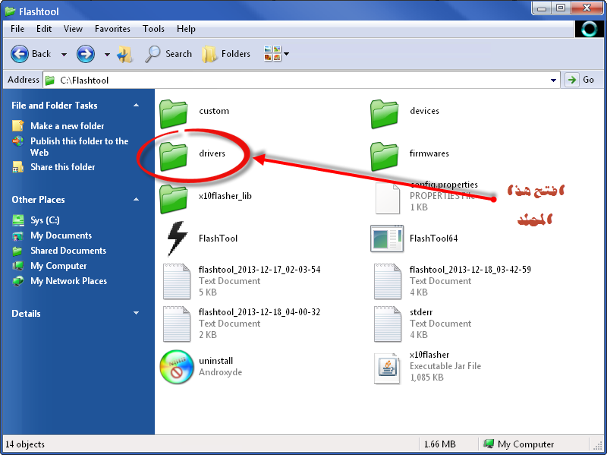Open the File menu

(17, 29)
